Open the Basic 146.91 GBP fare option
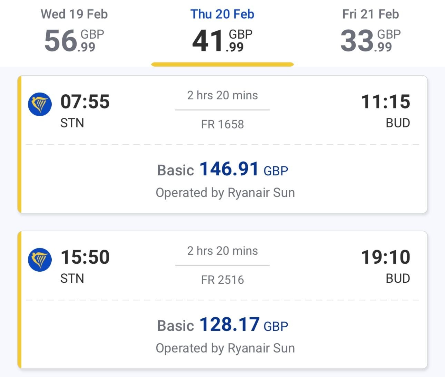The height and width of the screenshot is (377, 445). click(222, 170)
